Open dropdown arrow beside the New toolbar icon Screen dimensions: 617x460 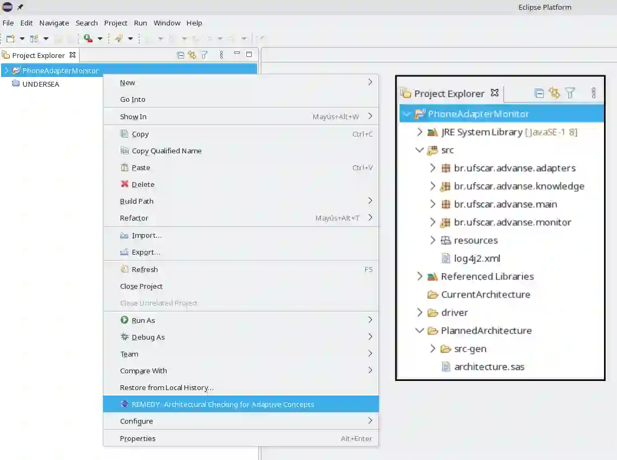coord(22,38)
